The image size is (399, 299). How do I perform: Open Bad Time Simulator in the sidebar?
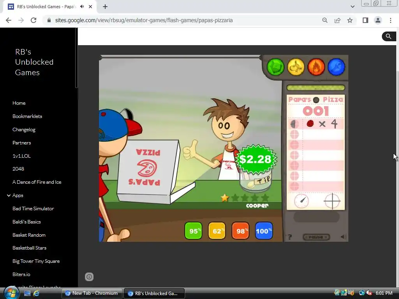33,209
